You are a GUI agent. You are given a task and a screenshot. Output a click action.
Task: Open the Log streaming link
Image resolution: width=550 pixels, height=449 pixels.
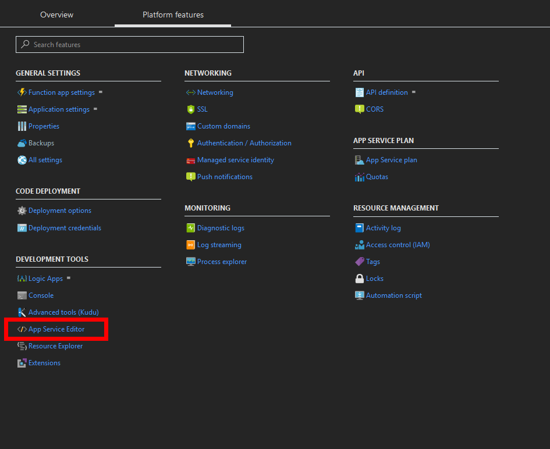(x=219, y=245)
